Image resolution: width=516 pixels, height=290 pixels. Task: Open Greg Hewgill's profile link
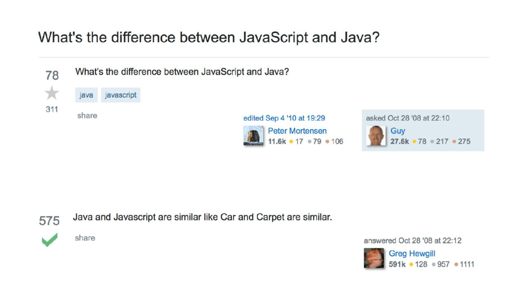point(412,253)
